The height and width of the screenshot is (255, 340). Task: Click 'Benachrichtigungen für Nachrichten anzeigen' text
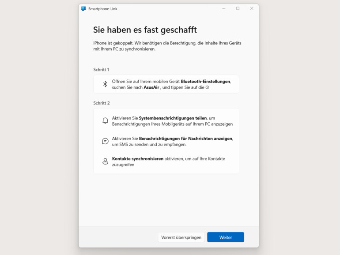pos(185,139)
